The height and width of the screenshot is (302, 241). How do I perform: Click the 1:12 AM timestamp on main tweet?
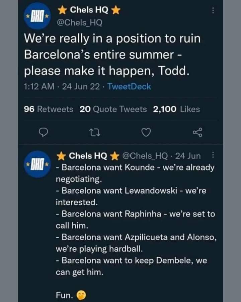coord(39,87)
